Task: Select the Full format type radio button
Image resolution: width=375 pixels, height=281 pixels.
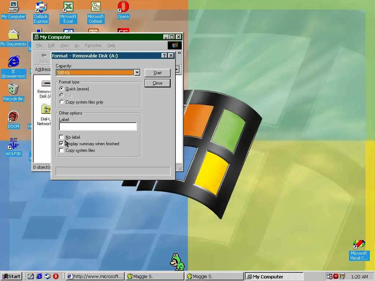Action: click(62, 95)
